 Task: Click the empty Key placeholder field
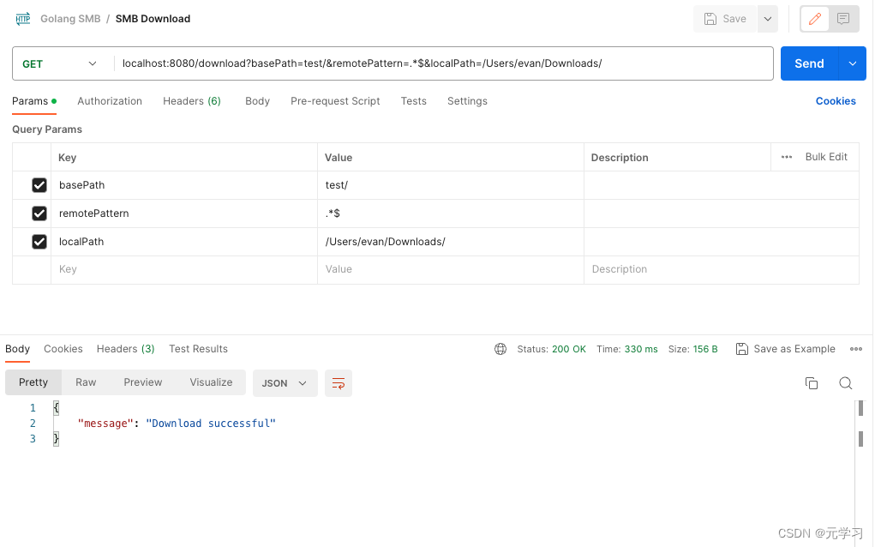coord(184,269)
